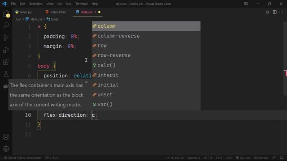The width and height of the screenshot is (287, 161).
Task: Open notifications bell in status bar
Action: tap(281, 157)
